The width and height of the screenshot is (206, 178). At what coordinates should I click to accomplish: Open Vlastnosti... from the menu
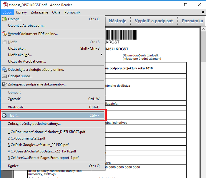(x=53, y=107)
